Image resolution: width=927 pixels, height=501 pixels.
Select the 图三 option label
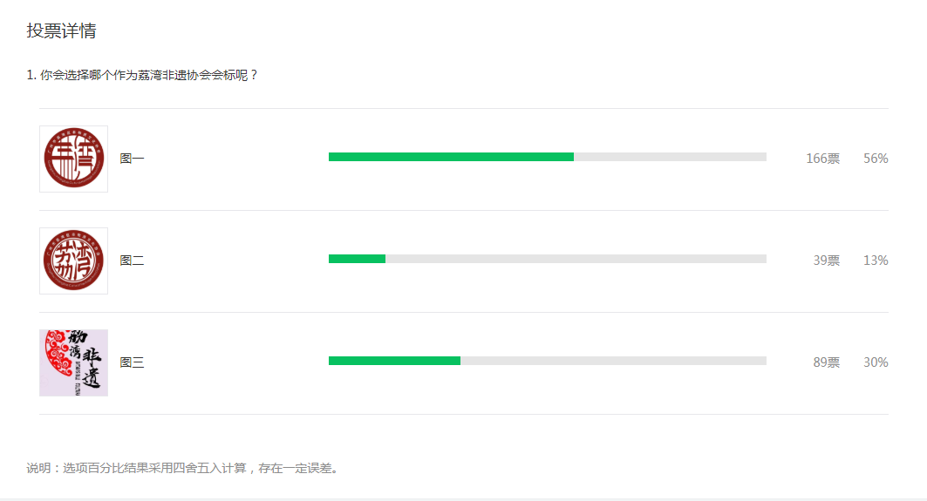(x=132, y=362)
